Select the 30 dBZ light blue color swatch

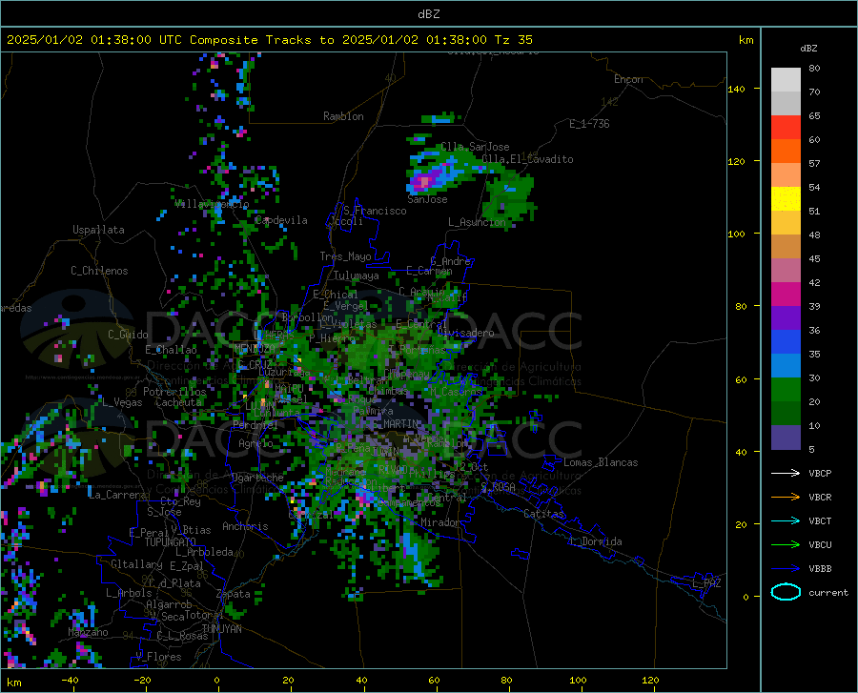coord(786,366)
